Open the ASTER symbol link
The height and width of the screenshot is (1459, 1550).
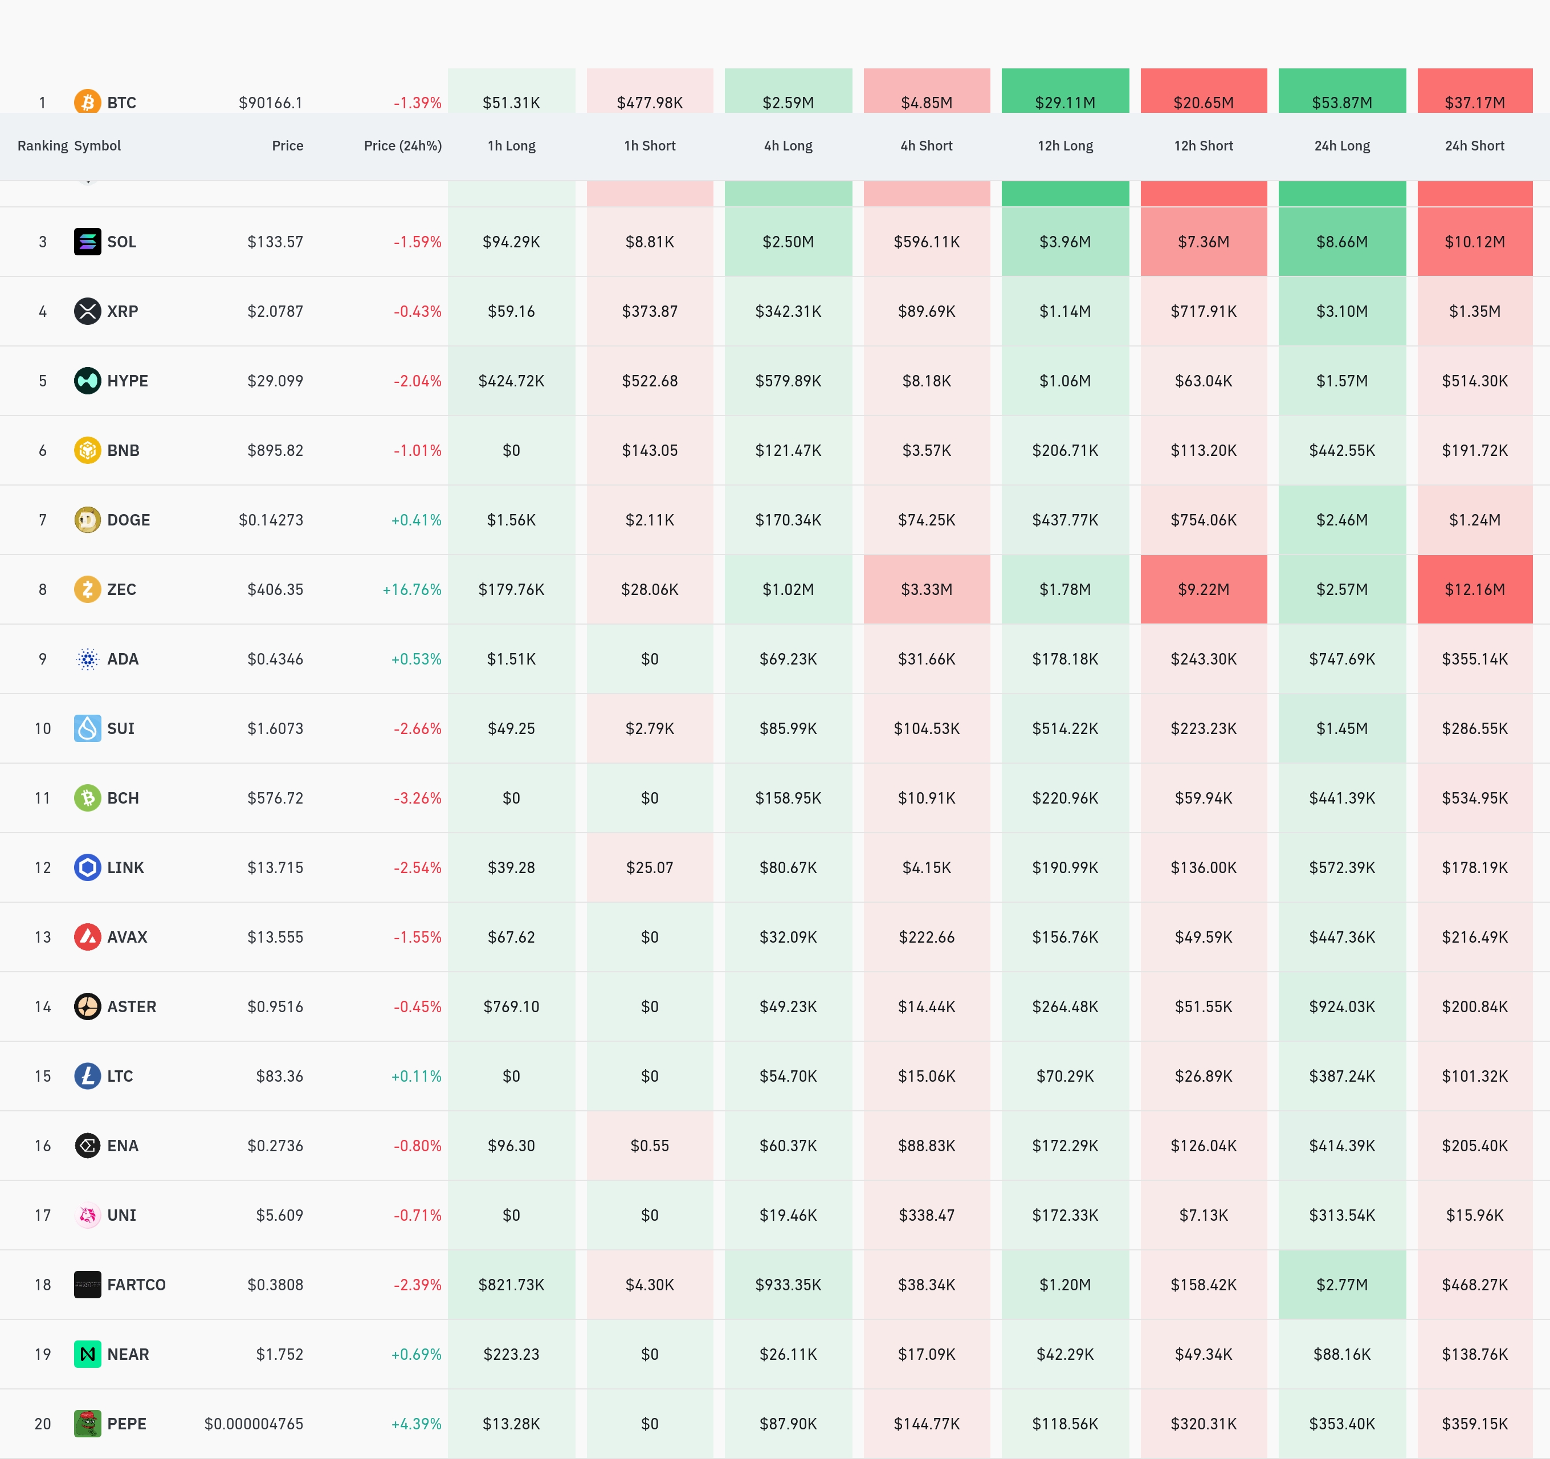131,1006
